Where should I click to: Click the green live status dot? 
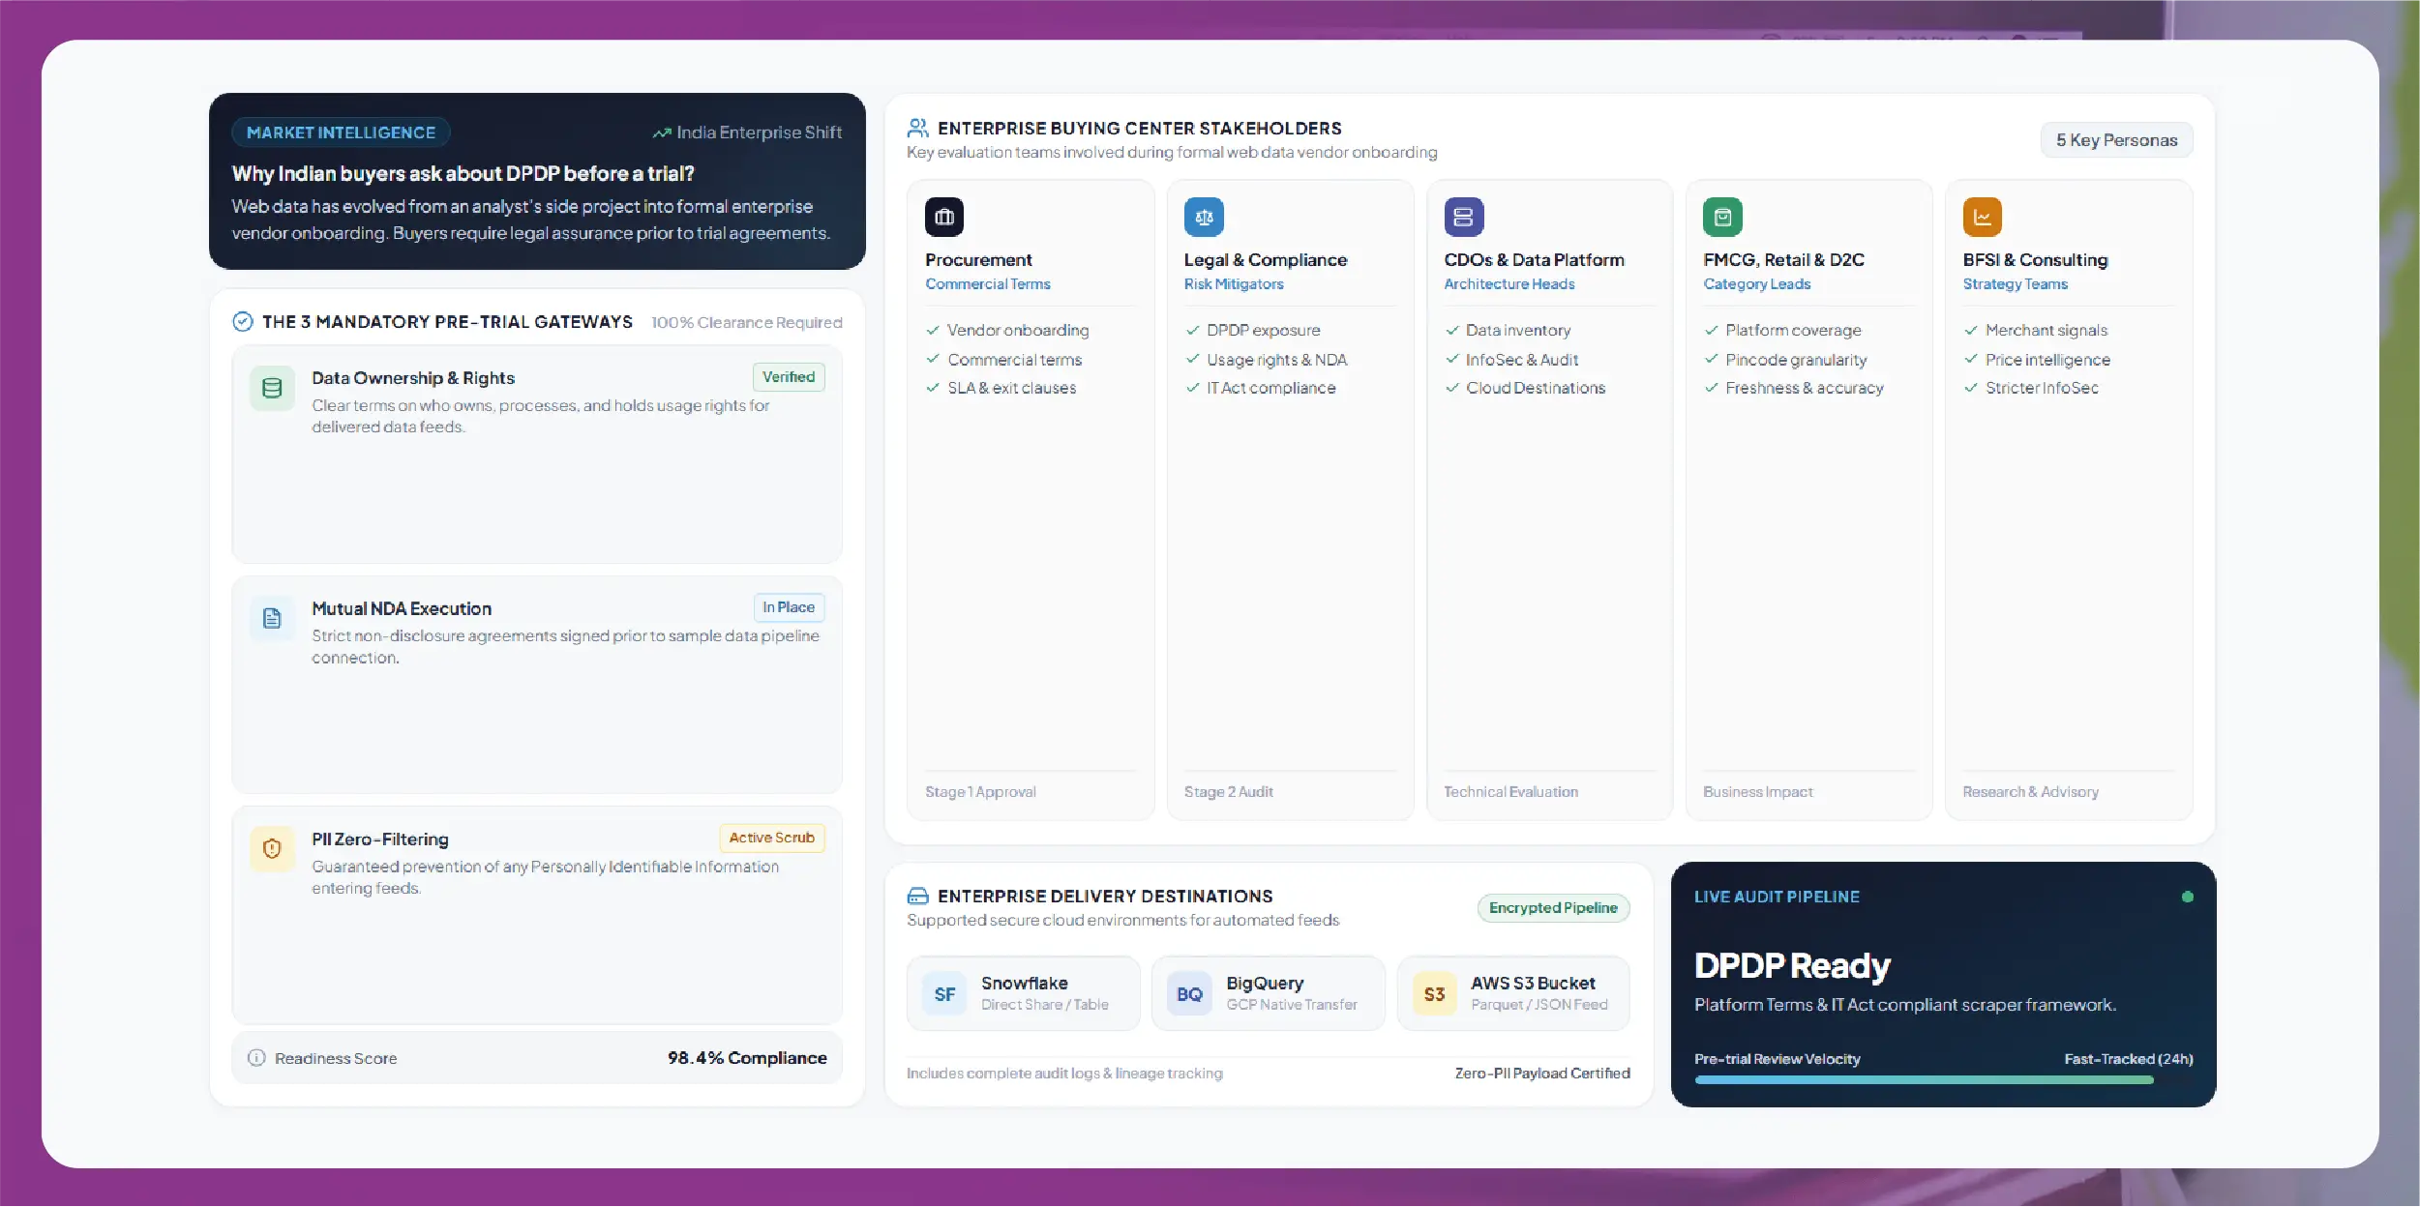[2187, 897]
